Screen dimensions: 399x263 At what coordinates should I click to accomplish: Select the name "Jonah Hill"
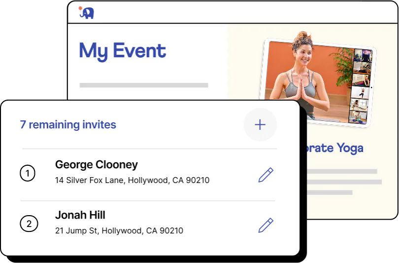tap(80, 215)
